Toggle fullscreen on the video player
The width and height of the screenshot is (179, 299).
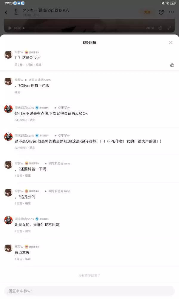pyautogui.click(x=169, y=28)
